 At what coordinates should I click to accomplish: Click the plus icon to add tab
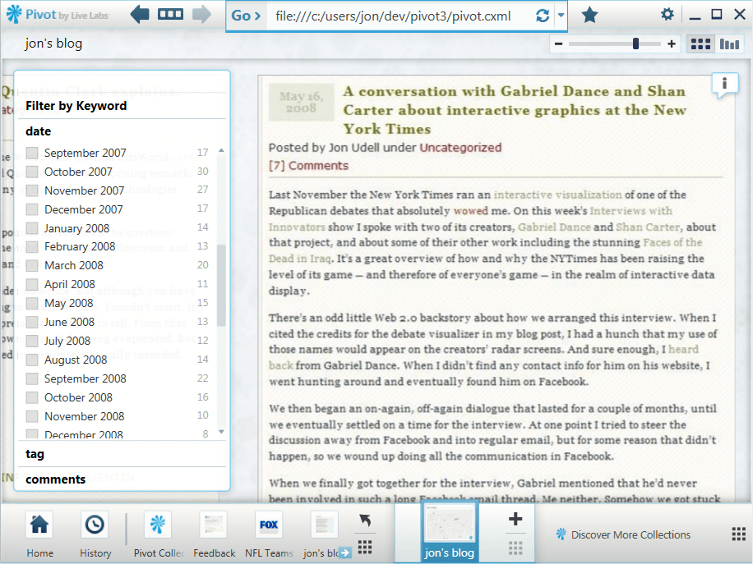(515, 519)
